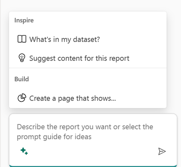Click the "prompt guide for ideas" placeholder line

(54, 137)
